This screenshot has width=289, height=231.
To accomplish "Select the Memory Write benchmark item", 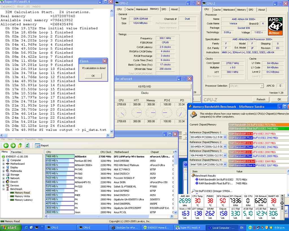I will tap(22, 196).
